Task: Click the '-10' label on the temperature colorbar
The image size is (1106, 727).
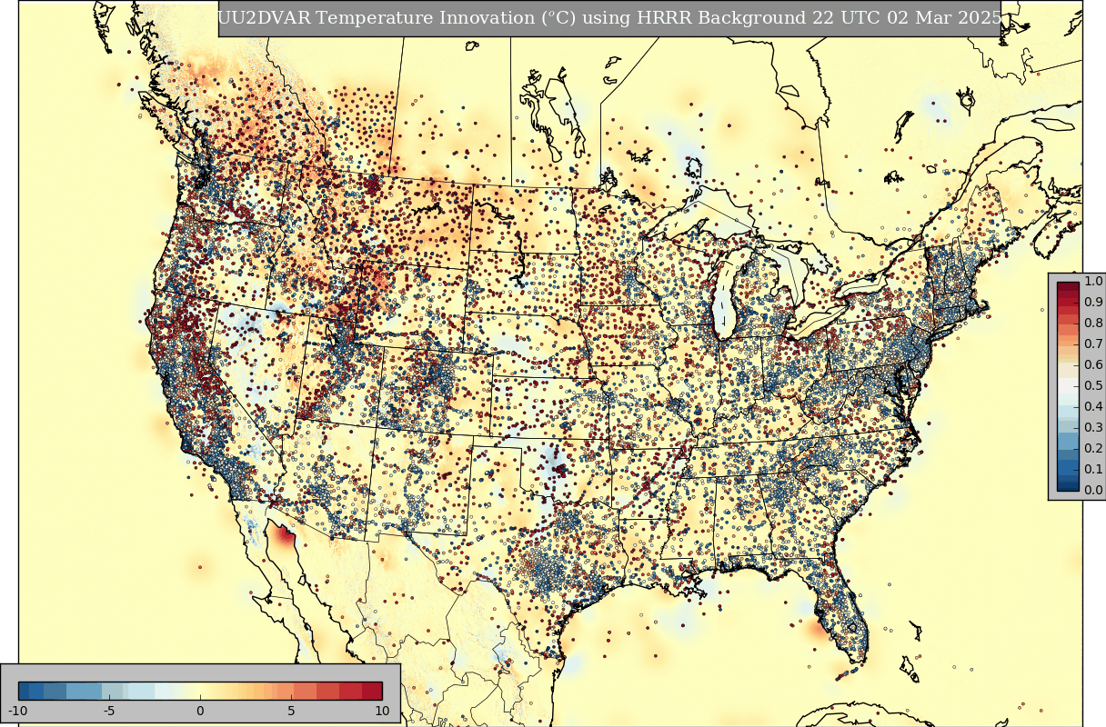Action: coord(18,710)
